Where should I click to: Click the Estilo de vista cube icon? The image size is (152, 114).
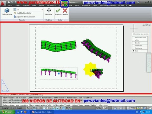tap(7, 11)
